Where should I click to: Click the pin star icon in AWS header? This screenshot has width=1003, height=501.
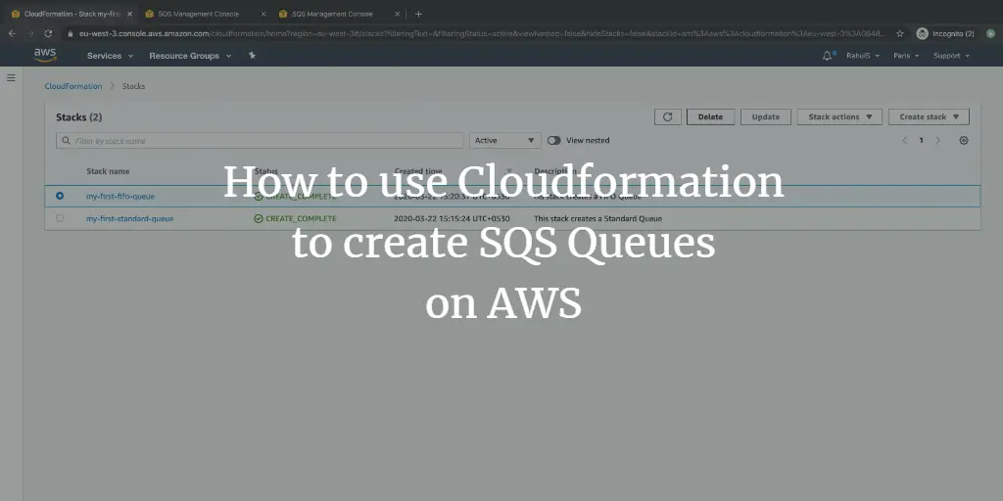[x=252, y=56]
